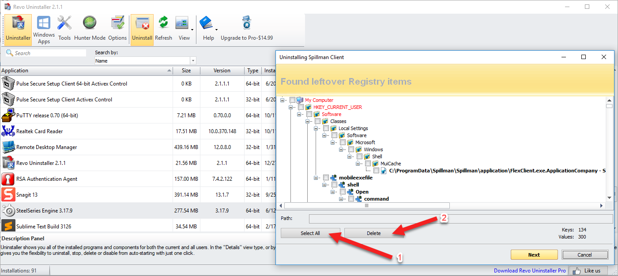This screenshot has height=276, width=618.
Task: Collapse the Local Settings node
Action: pos(316,128)
